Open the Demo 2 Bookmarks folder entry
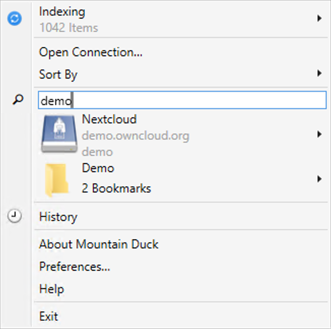 pos(180,180)
